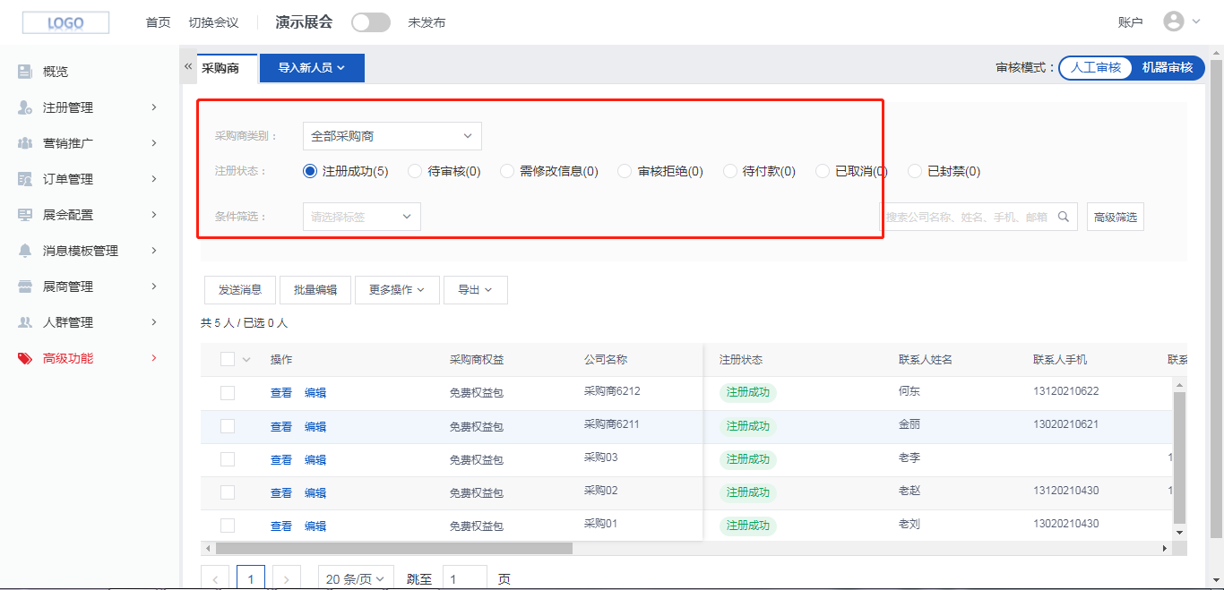Click the 概览 sidebar icon

[x=25, y=72]
